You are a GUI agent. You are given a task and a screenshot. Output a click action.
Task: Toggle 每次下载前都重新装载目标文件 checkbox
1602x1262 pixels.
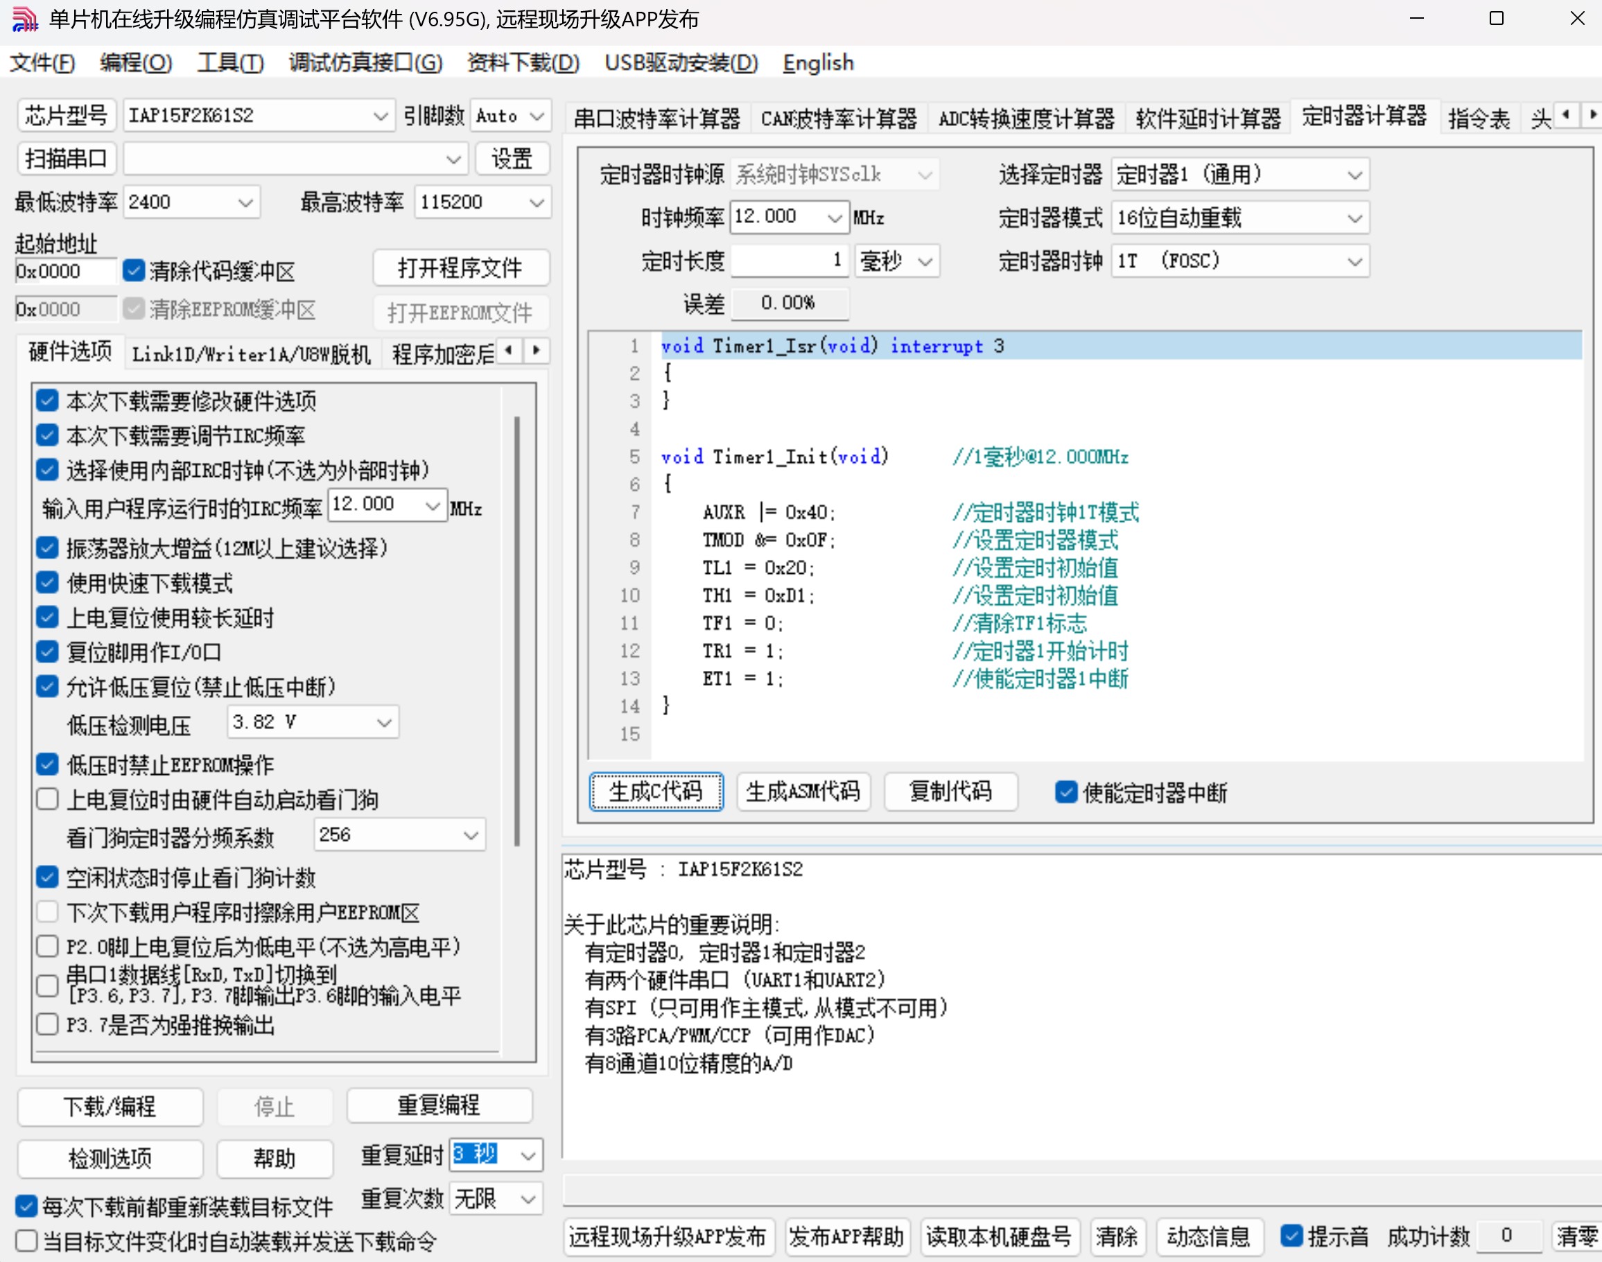[26, 1207]
